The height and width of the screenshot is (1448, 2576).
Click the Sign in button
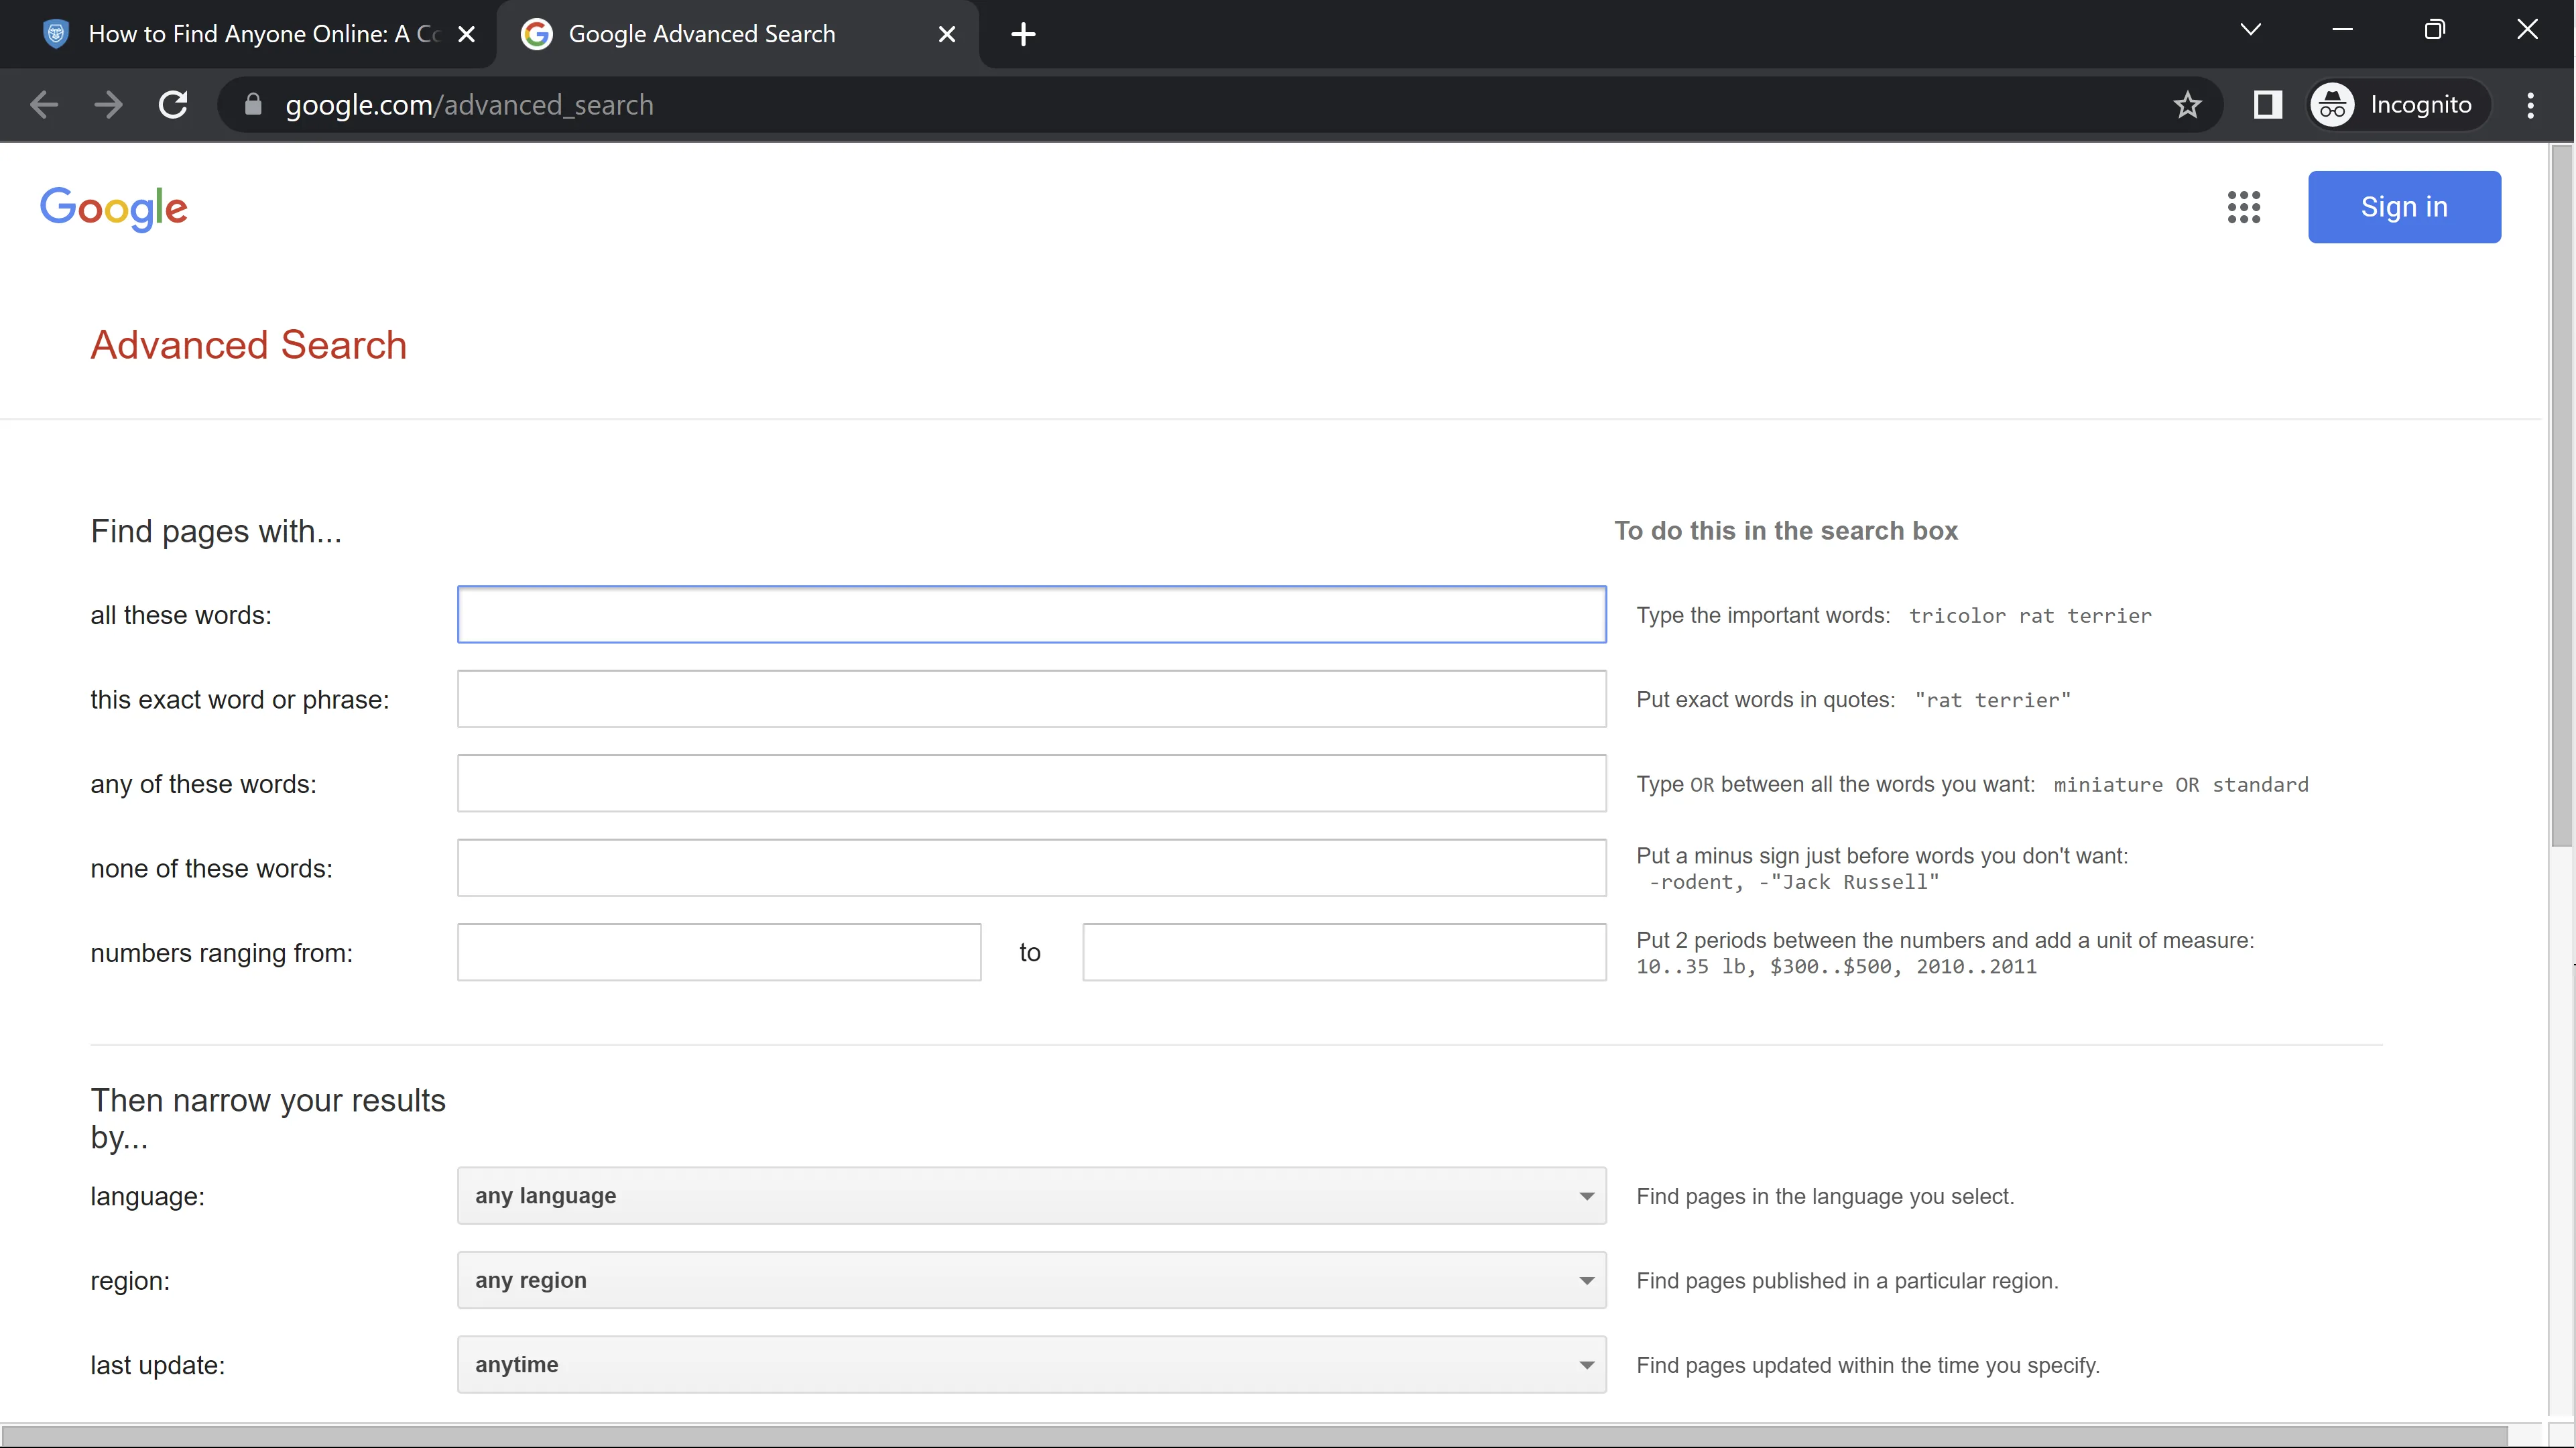2403,207
